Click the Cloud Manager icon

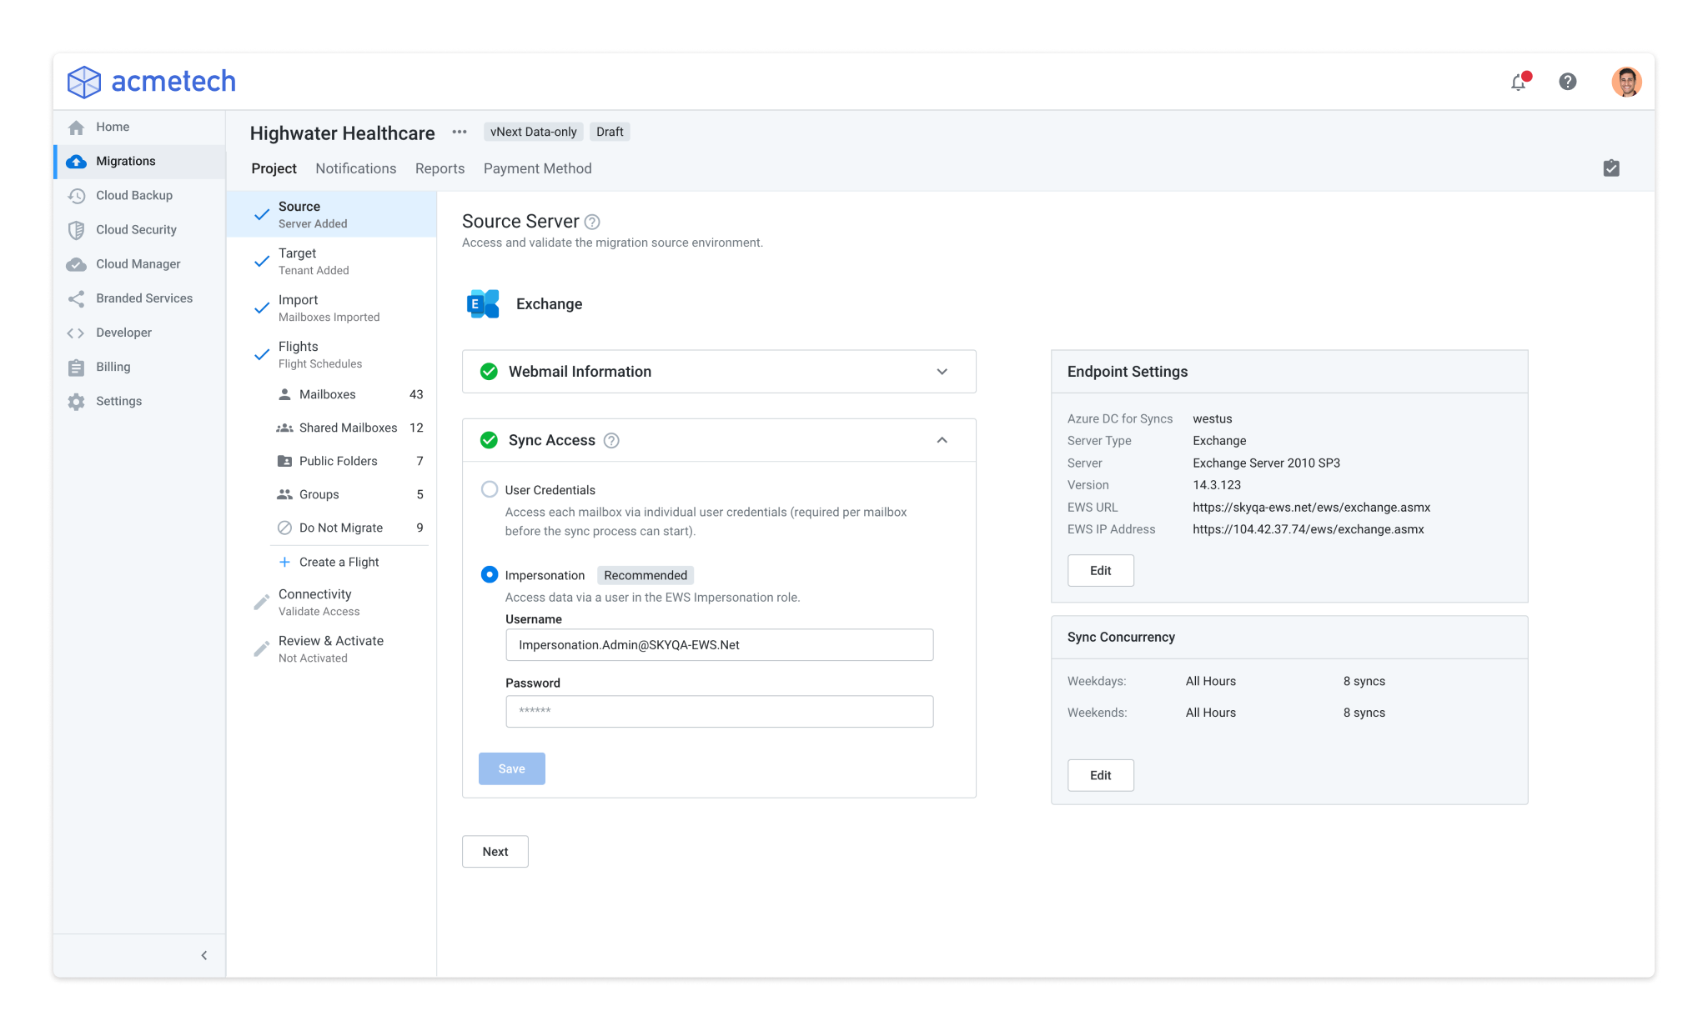tap(77, 263)
